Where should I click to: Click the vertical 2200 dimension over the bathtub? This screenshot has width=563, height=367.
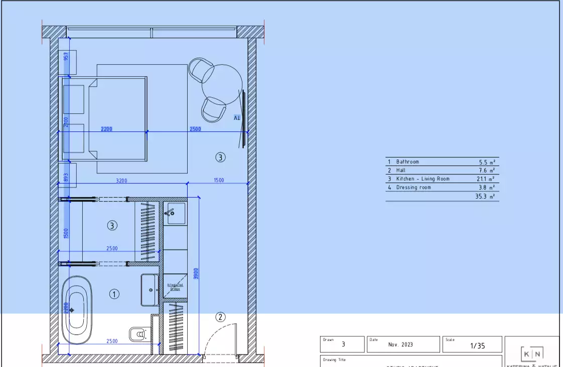coord(66,308)
